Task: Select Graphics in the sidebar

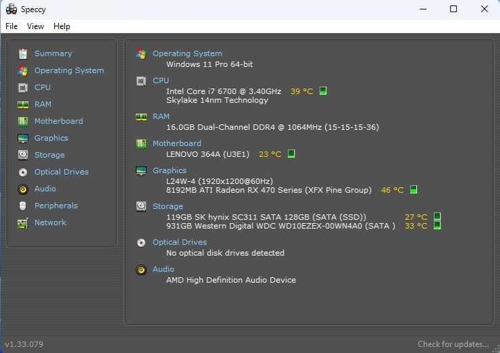Action: [51, 138]
